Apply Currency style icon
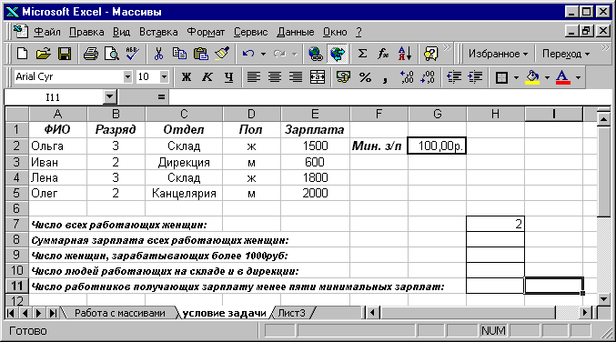Viewport: 616px width, 342px height. 343,77
